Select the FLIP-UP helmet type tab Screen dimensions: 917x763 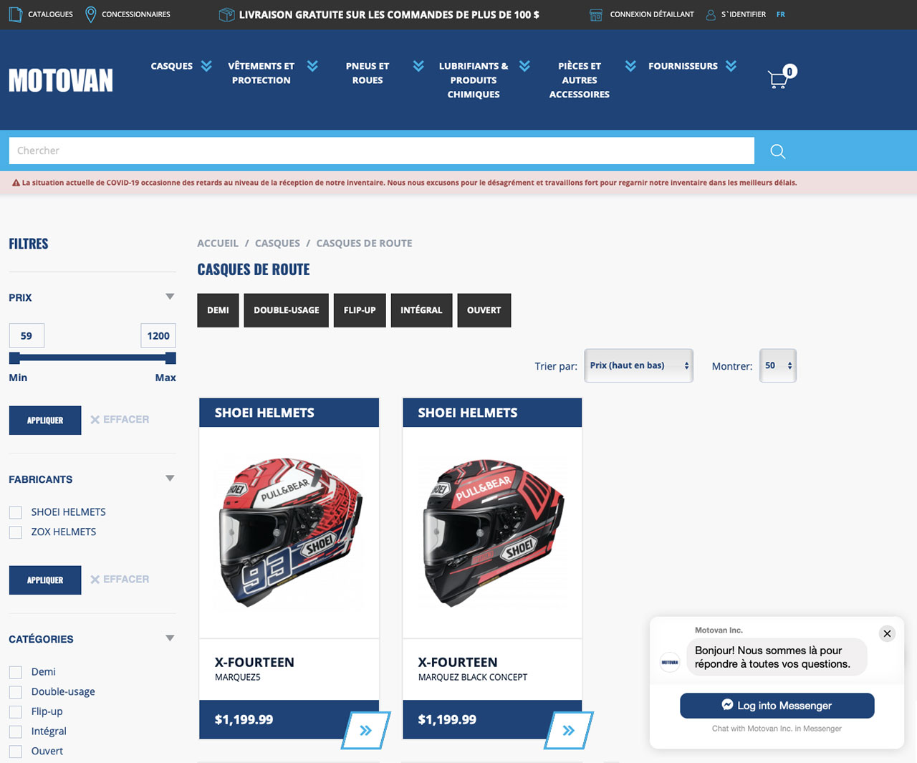360,310
